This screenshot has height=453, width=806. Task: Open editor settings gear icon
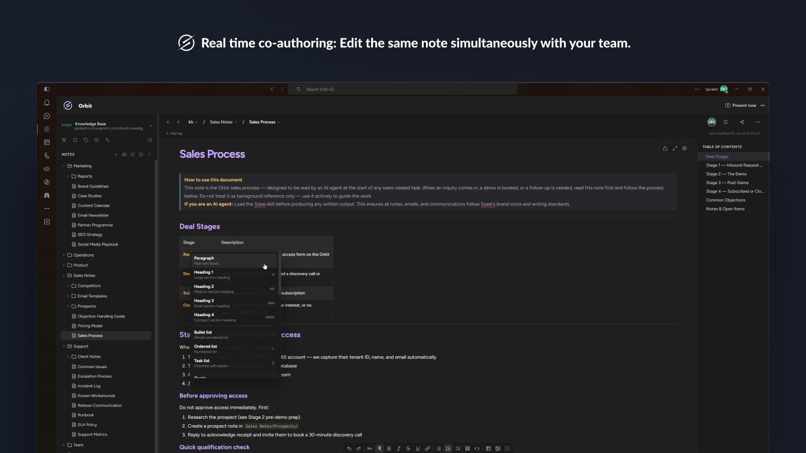(684, 149)
